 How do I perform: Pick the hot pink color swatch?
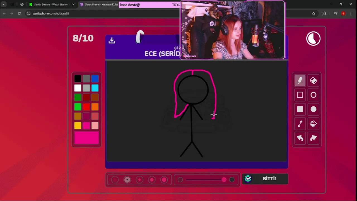pyautogui.click(x=86, y=126)
